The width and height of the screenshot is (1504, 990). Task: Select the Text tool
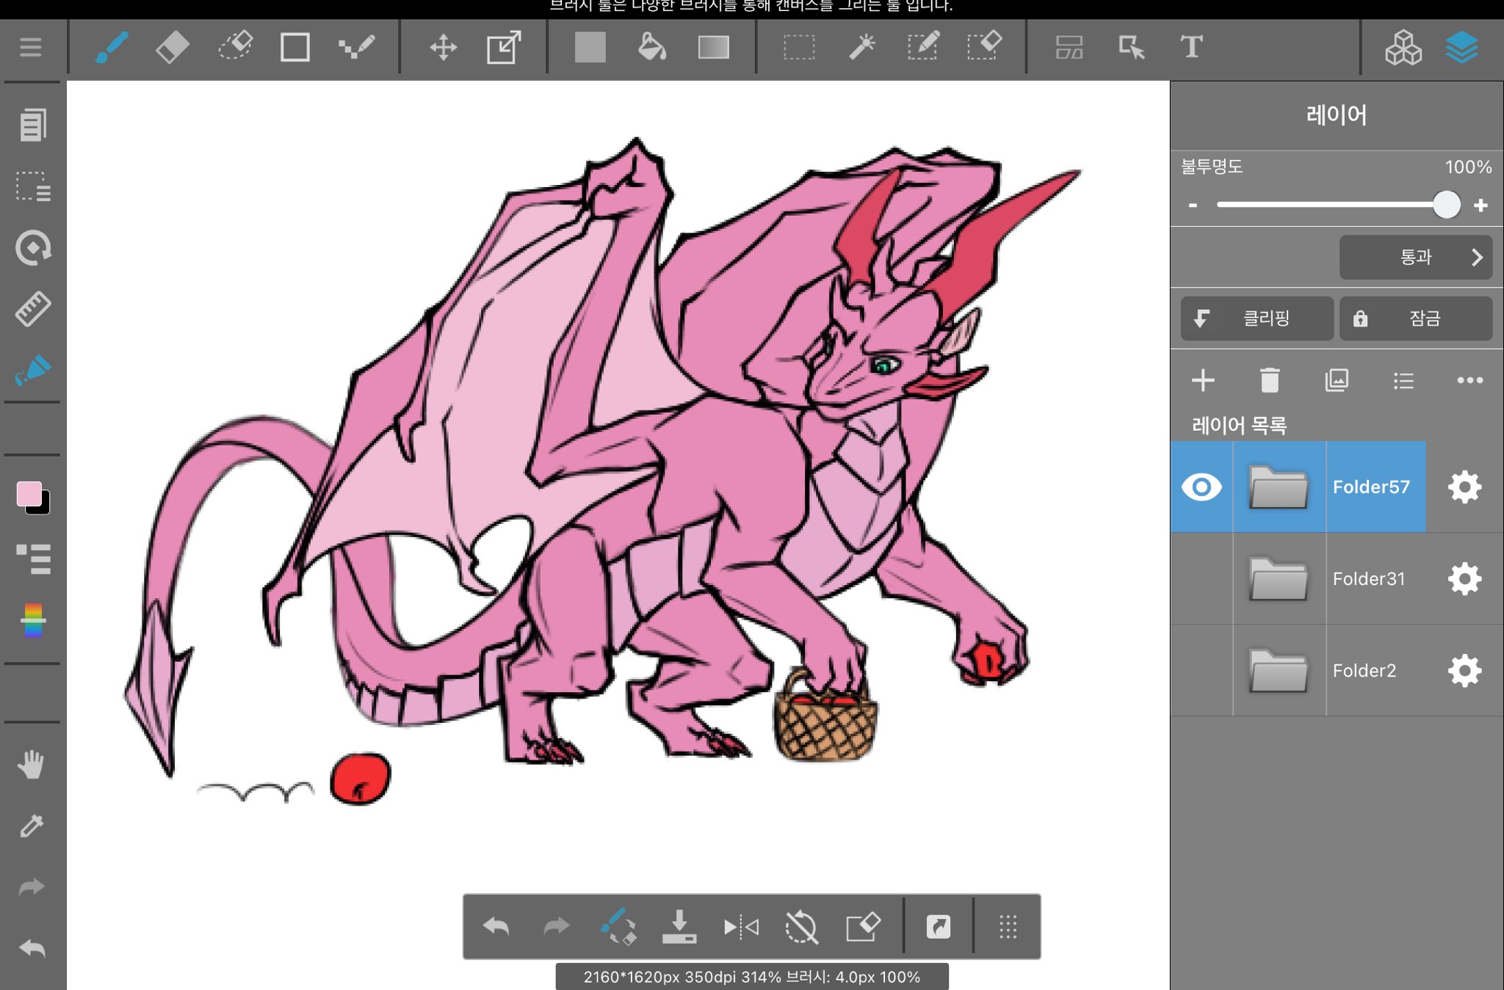click(1191, 48)
